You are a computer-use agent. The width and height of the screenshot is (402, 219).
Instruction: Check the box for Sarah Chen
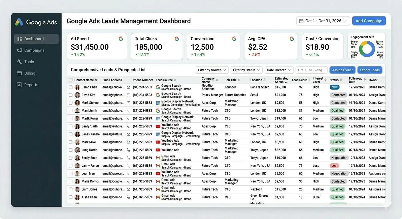click(71, 87)
